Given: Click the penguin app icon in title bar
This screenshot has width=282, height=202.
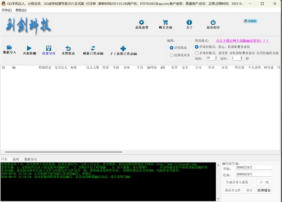Looking at the screenshot, I should (x=3, y=3).
